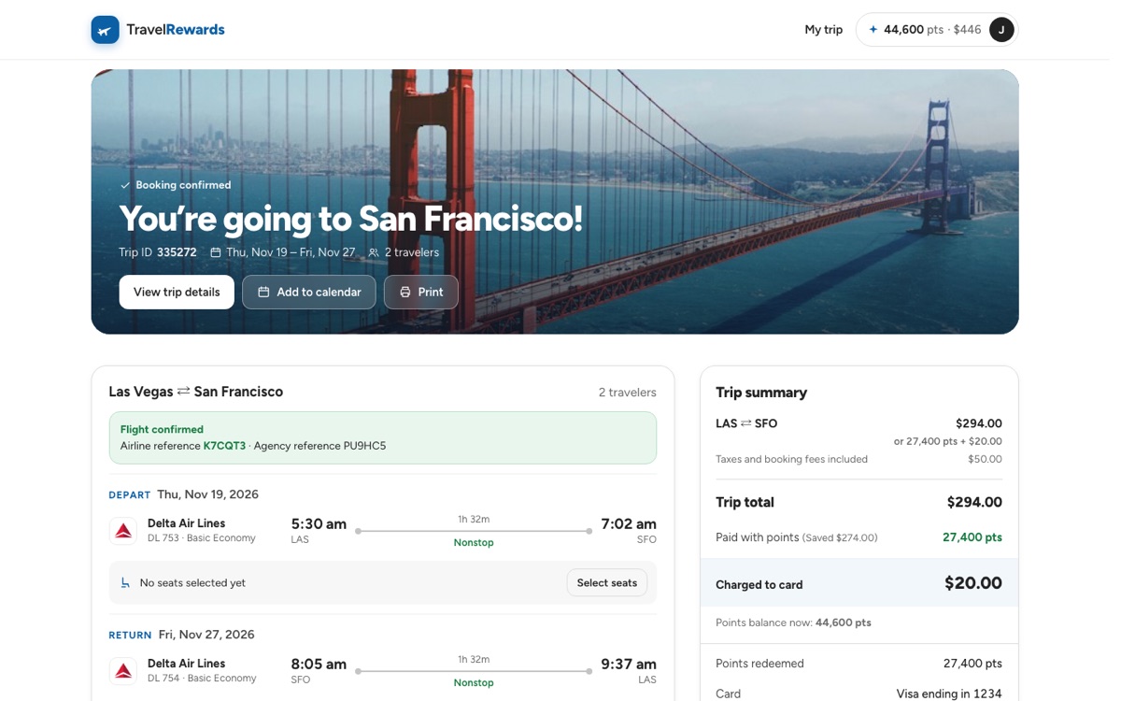1121x701 pixels.
Task: Click the Flight confirmed green banner
Action: [383, 437]
